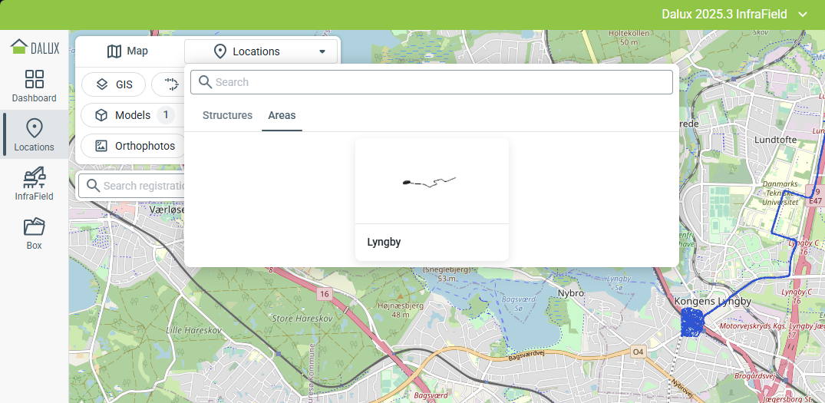Open the Box folder icon

tap(34, 233)
